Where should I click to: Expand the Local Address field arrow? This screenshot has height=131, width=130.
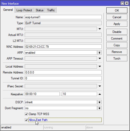point(100,67)
